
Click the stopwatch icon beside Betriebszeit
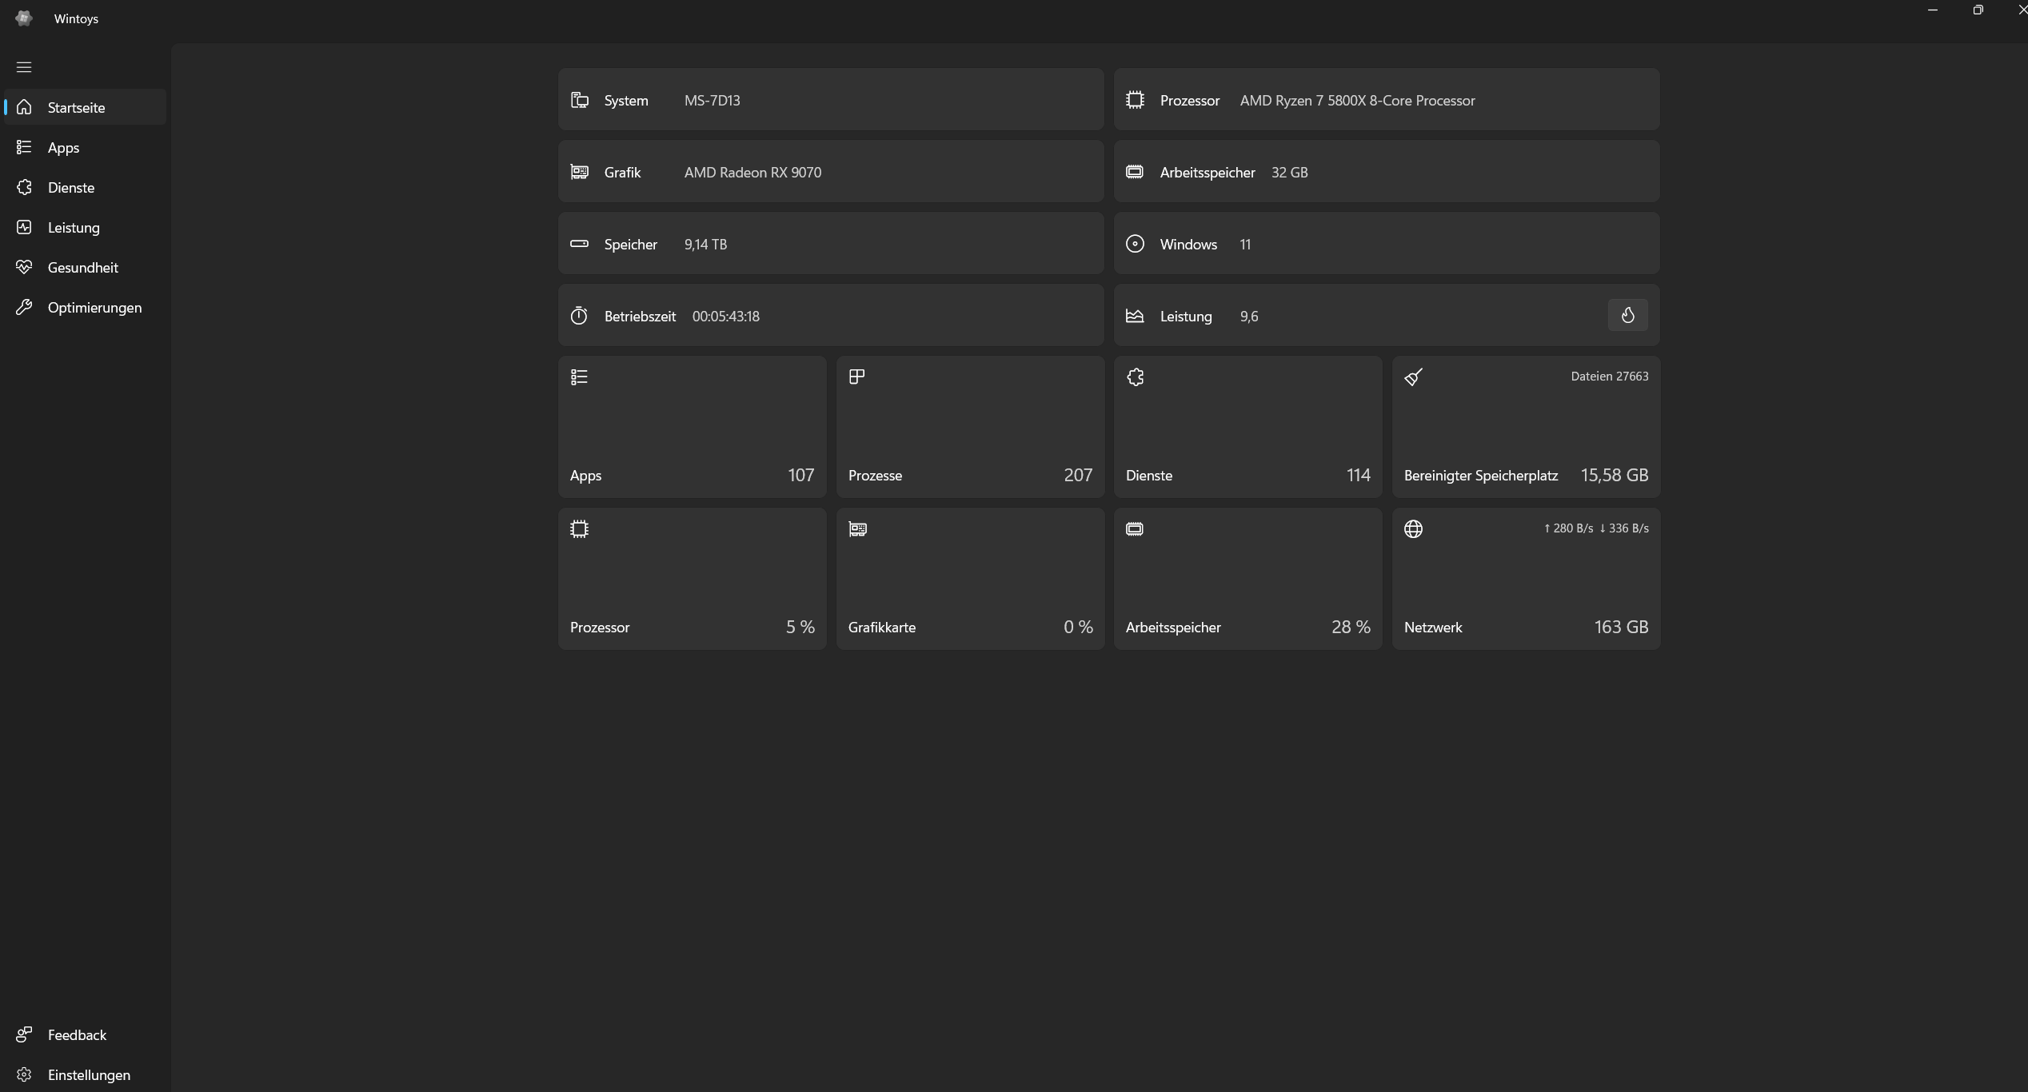pyautogui.click(x=579, y=317)
